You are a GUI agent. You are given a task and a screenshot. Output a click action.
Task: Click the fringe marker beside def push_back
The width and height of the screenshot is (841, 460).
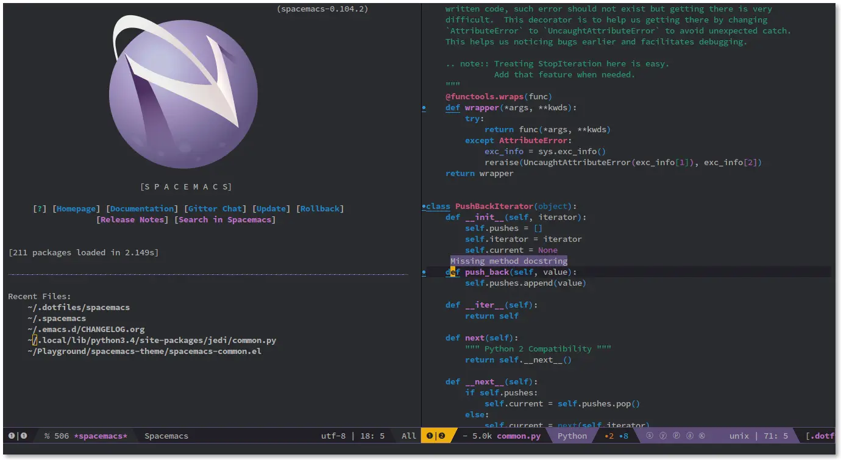coord(424,272)
